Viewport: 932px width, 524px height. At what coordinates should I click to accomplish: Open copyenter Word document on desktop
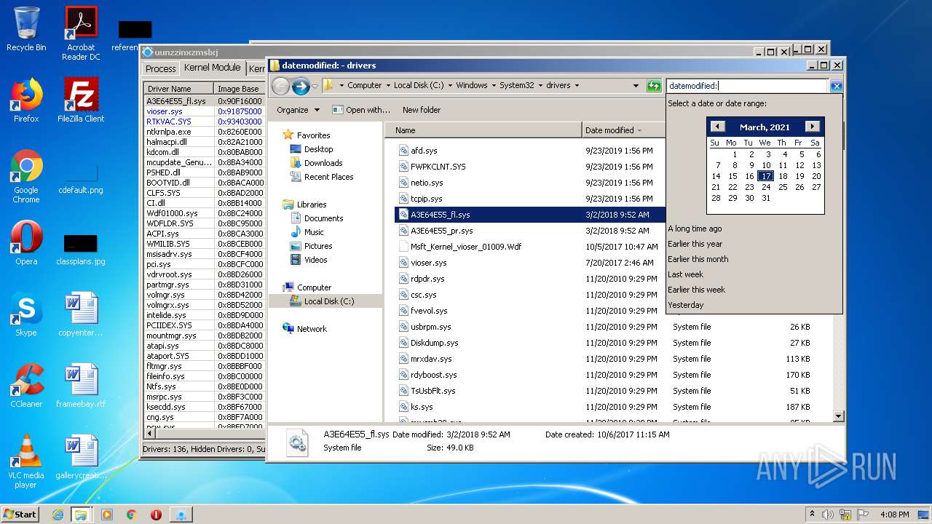[x=81, y=314]
